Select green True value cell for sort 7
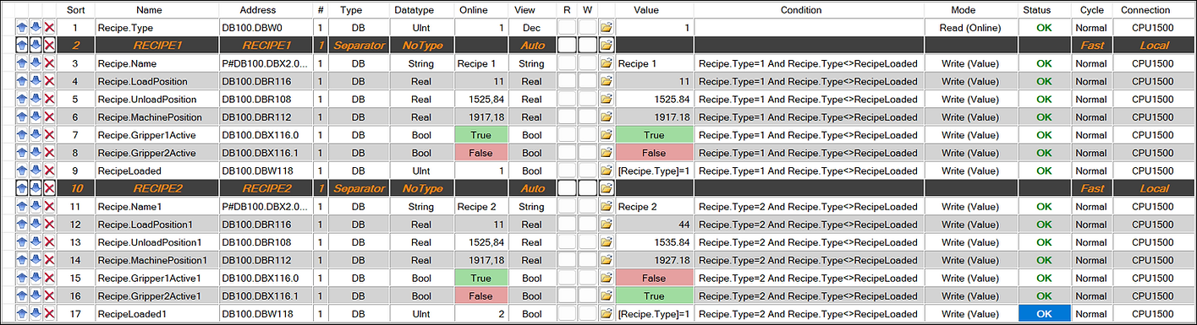This screenshot has height=325, width=1197. (x=653, y=135)
